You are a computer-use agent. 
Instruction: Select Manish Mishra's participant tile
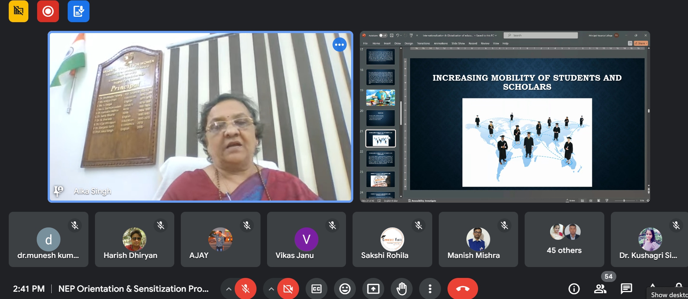pyautogui.click(x=478, y=239)
